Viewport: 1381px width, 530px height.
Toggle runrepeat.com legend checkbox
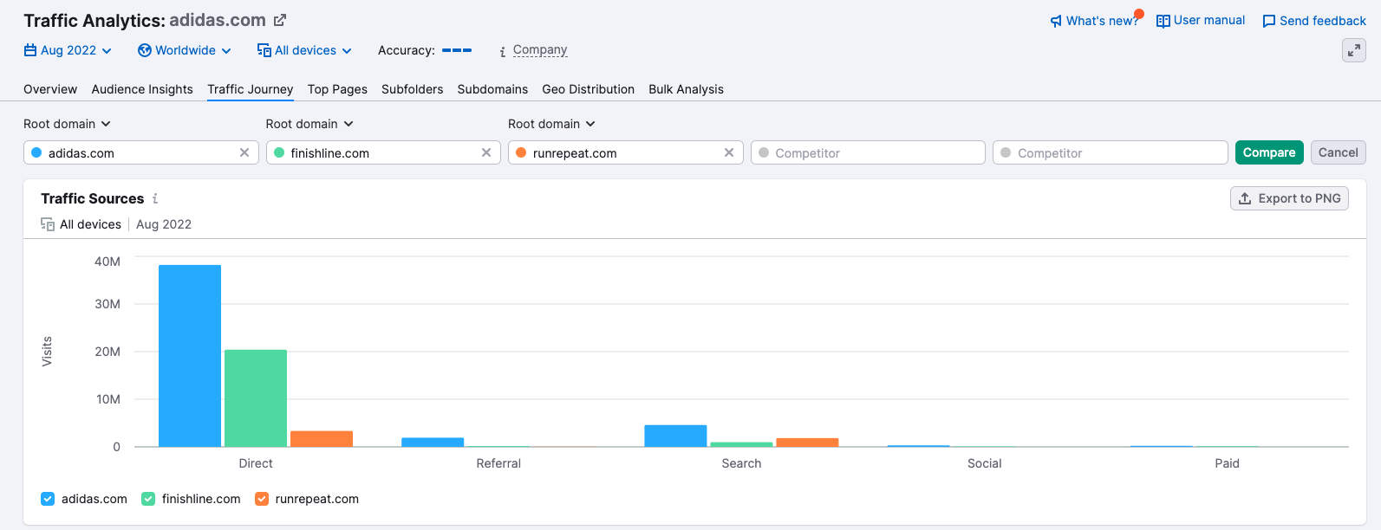pos(262,499)
